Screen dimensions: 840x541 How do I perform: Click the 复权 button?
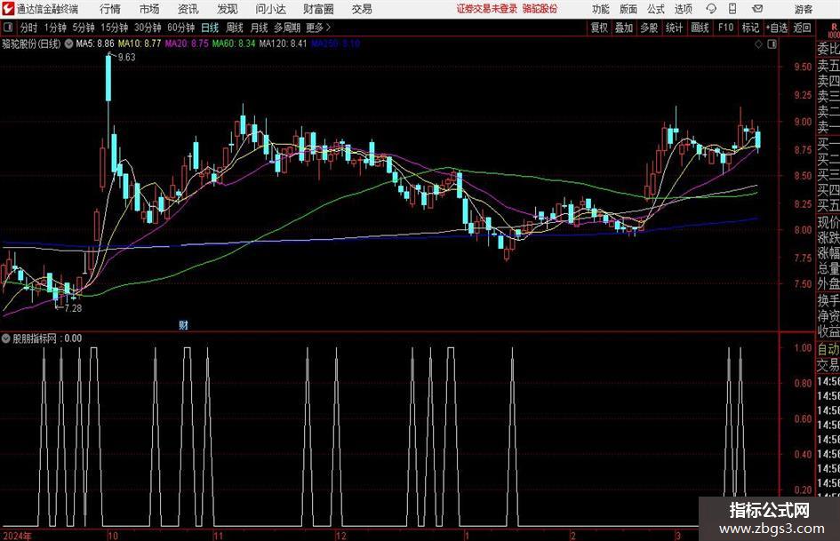point(599,28)
